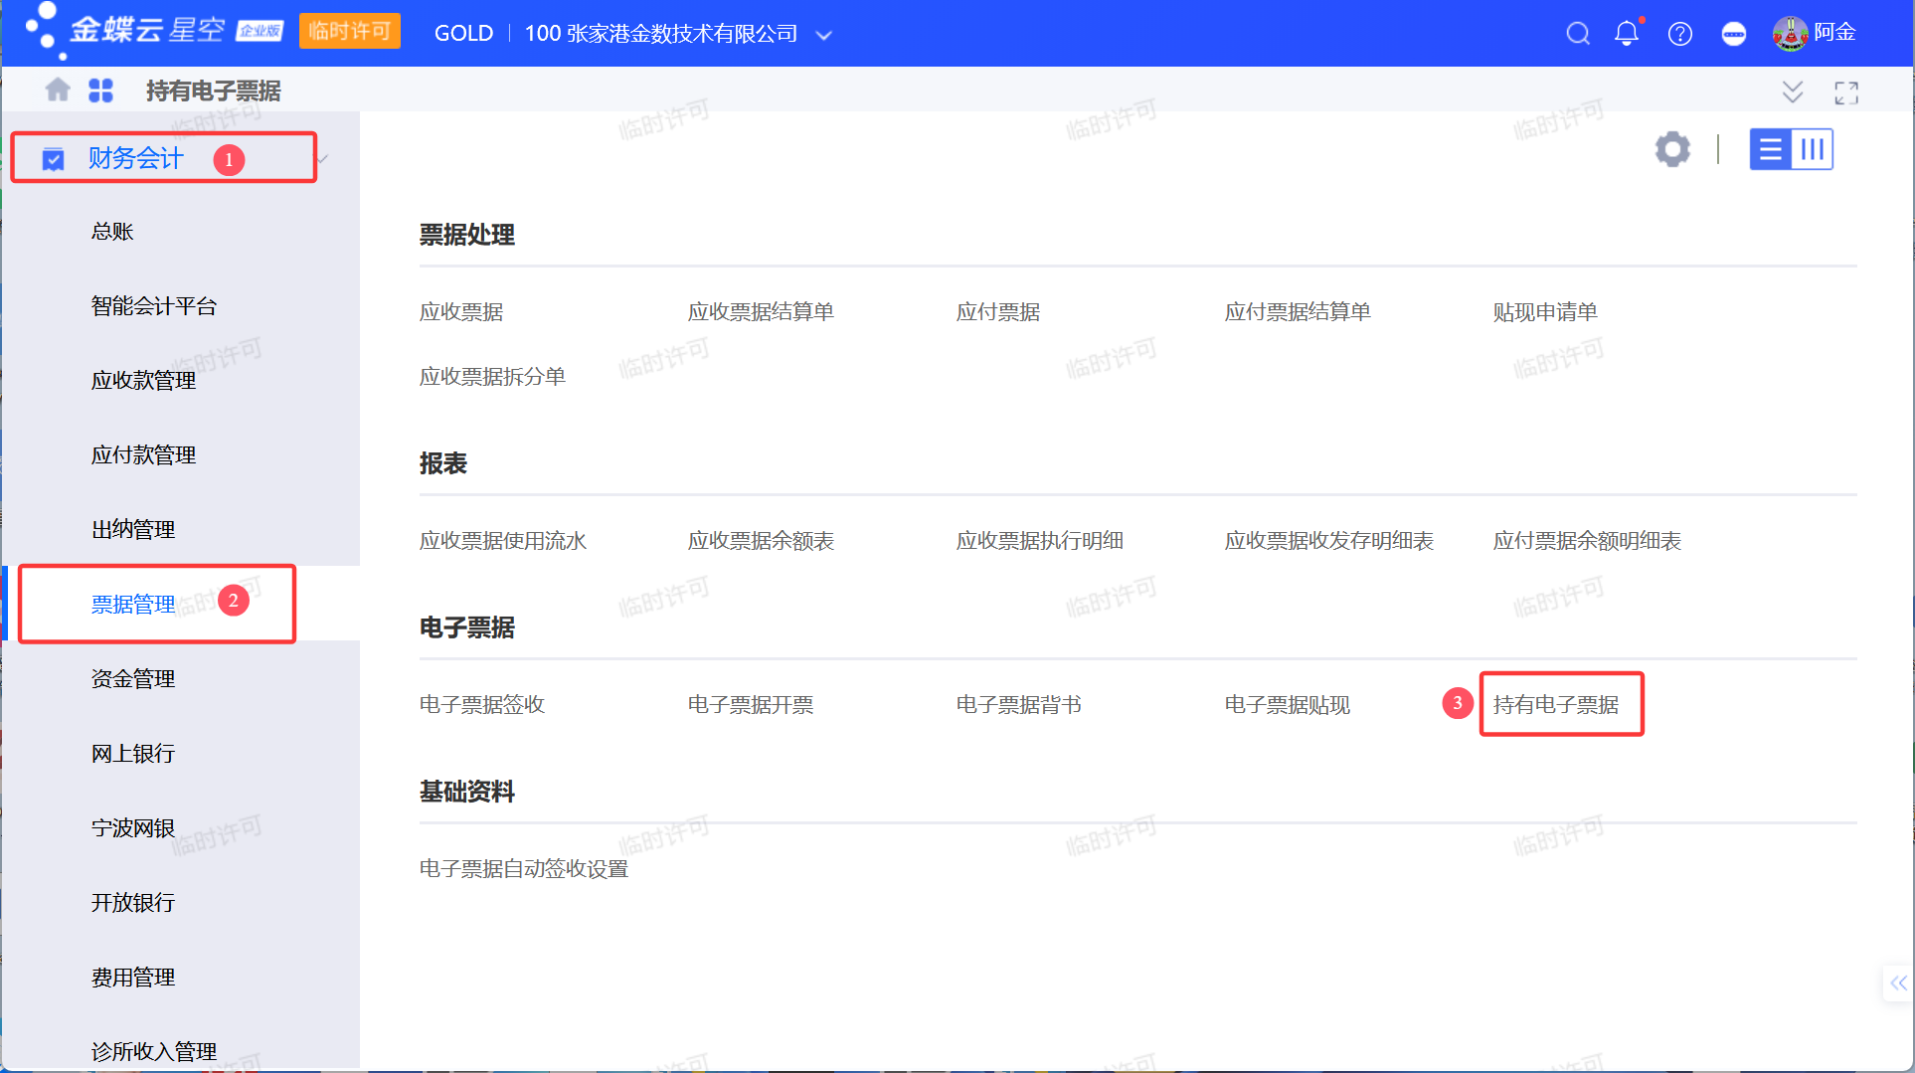The width and height of the screenshot is (1915, 1073).
Task: Switch to column layout view
Action: (1813, 150)
